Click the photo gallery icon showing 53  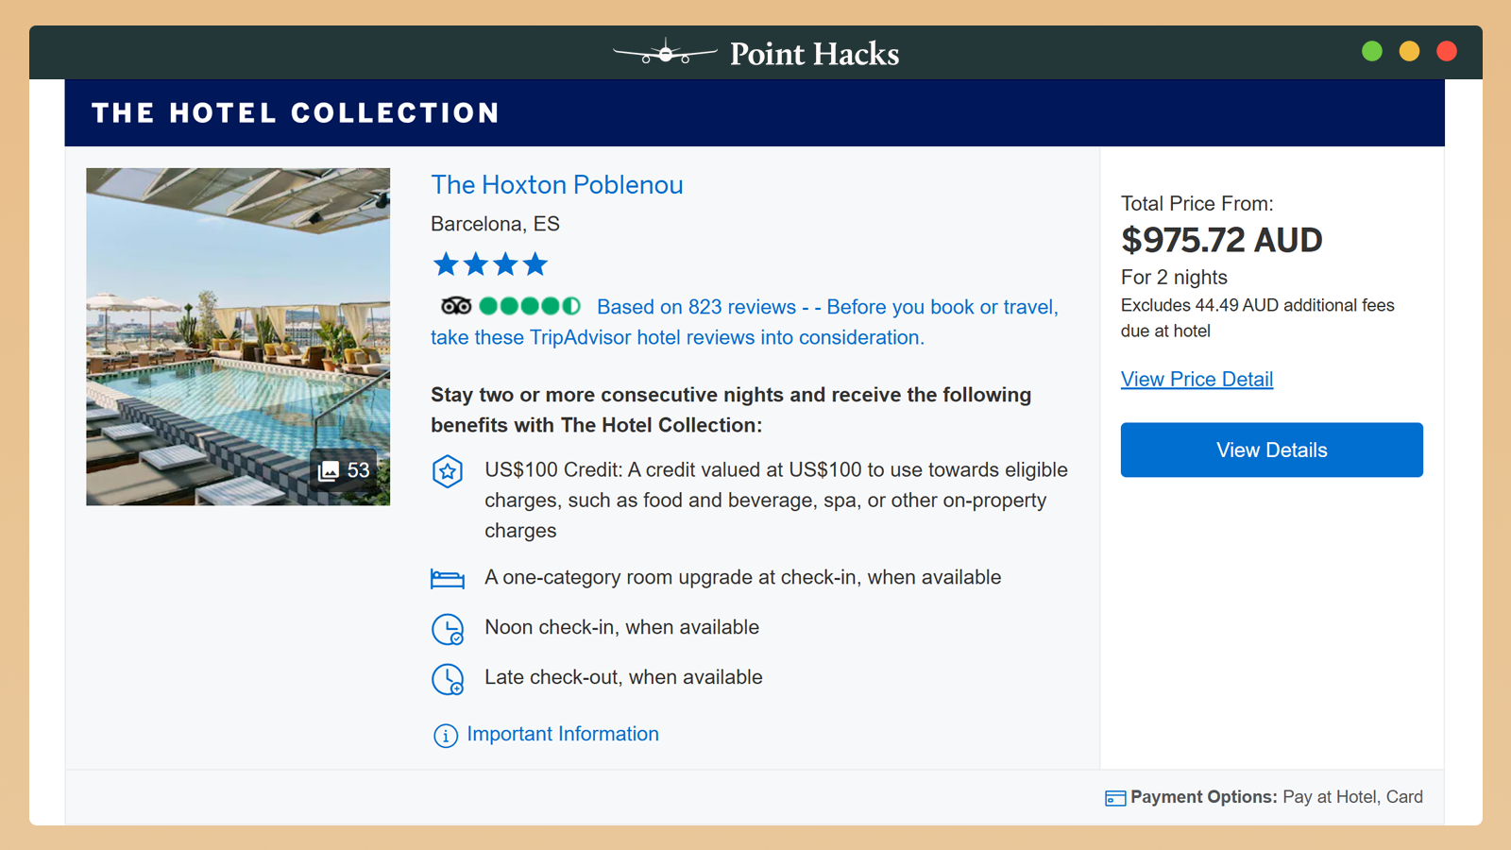click(x=328, y=470)
